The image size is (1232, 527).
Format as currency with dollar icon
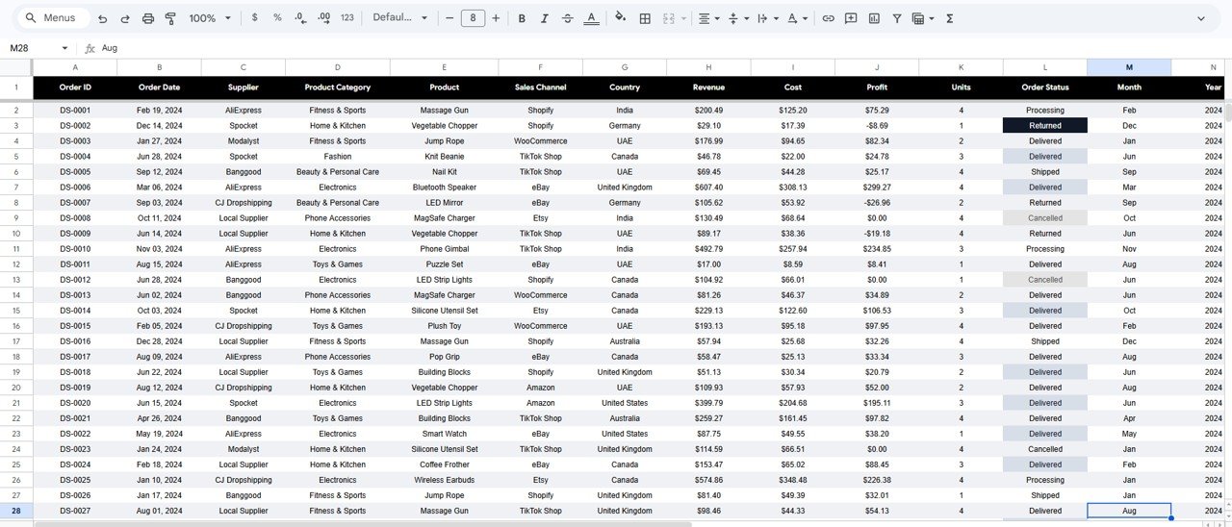point(254,18)
